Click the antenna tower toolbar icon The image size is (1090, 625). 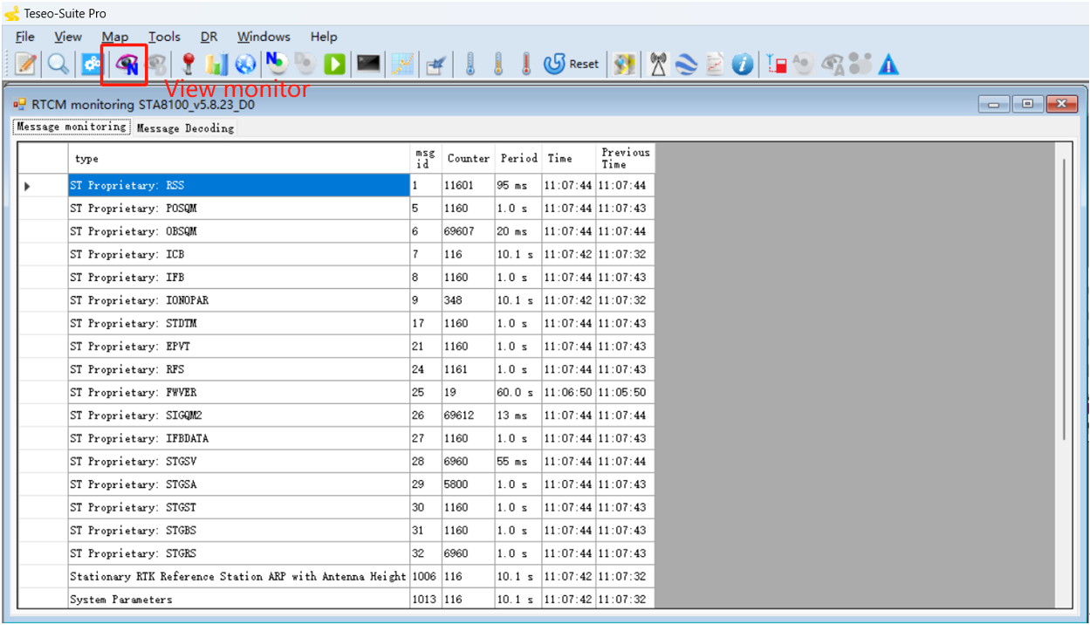click(x=658, y=64)
